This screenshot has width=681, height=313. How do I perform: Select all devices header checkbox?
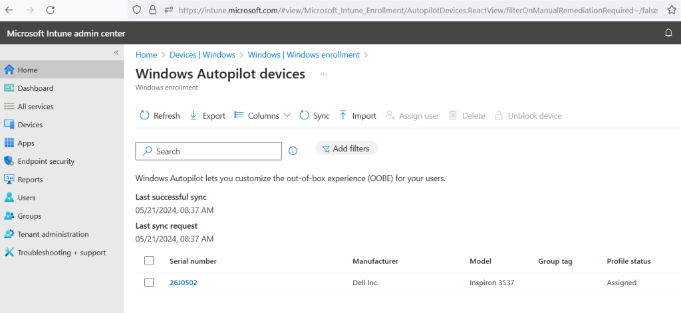click(x=149, y=261)
